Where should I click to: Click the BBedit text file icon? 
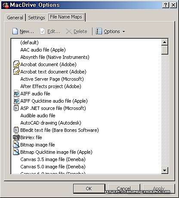point(16,130)
